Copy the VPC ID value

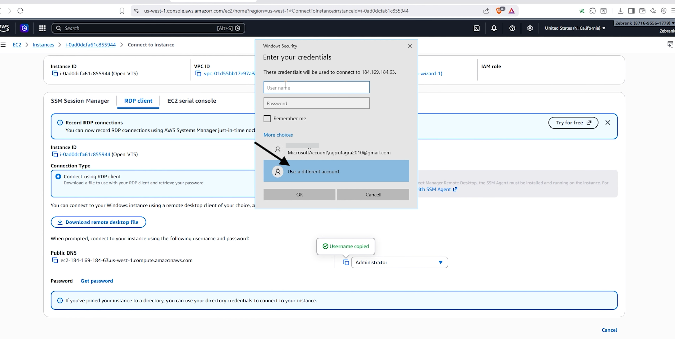[x=198, y=74]
